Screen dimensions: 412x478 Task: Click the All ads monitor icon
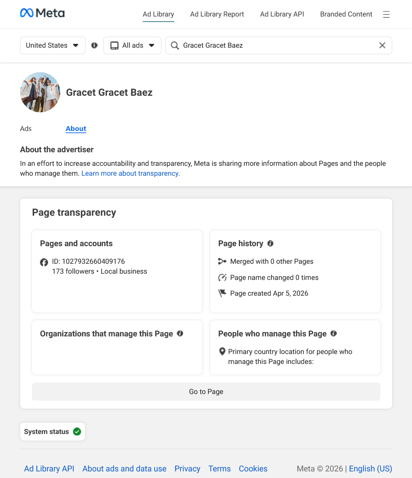point(114,45)
